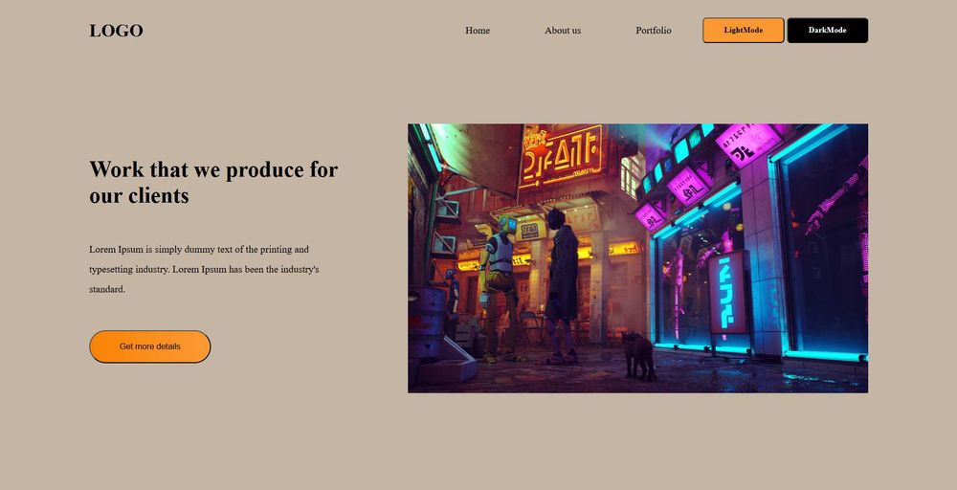
Task: Go to the About us page
Action: tap(563, 31)
